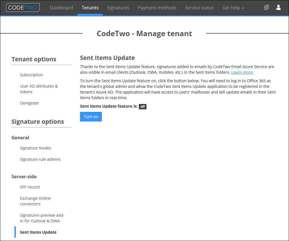The image size is (289, 241).
Task: Click the CodeTwo logo in the header
Action: [23, 7]
